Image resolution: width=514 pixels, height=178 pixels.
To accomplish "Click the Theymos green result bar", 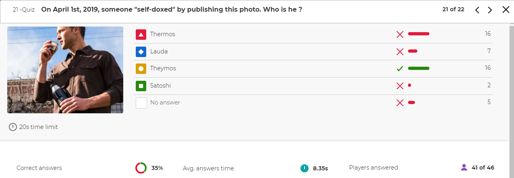I will pos(419,68).
